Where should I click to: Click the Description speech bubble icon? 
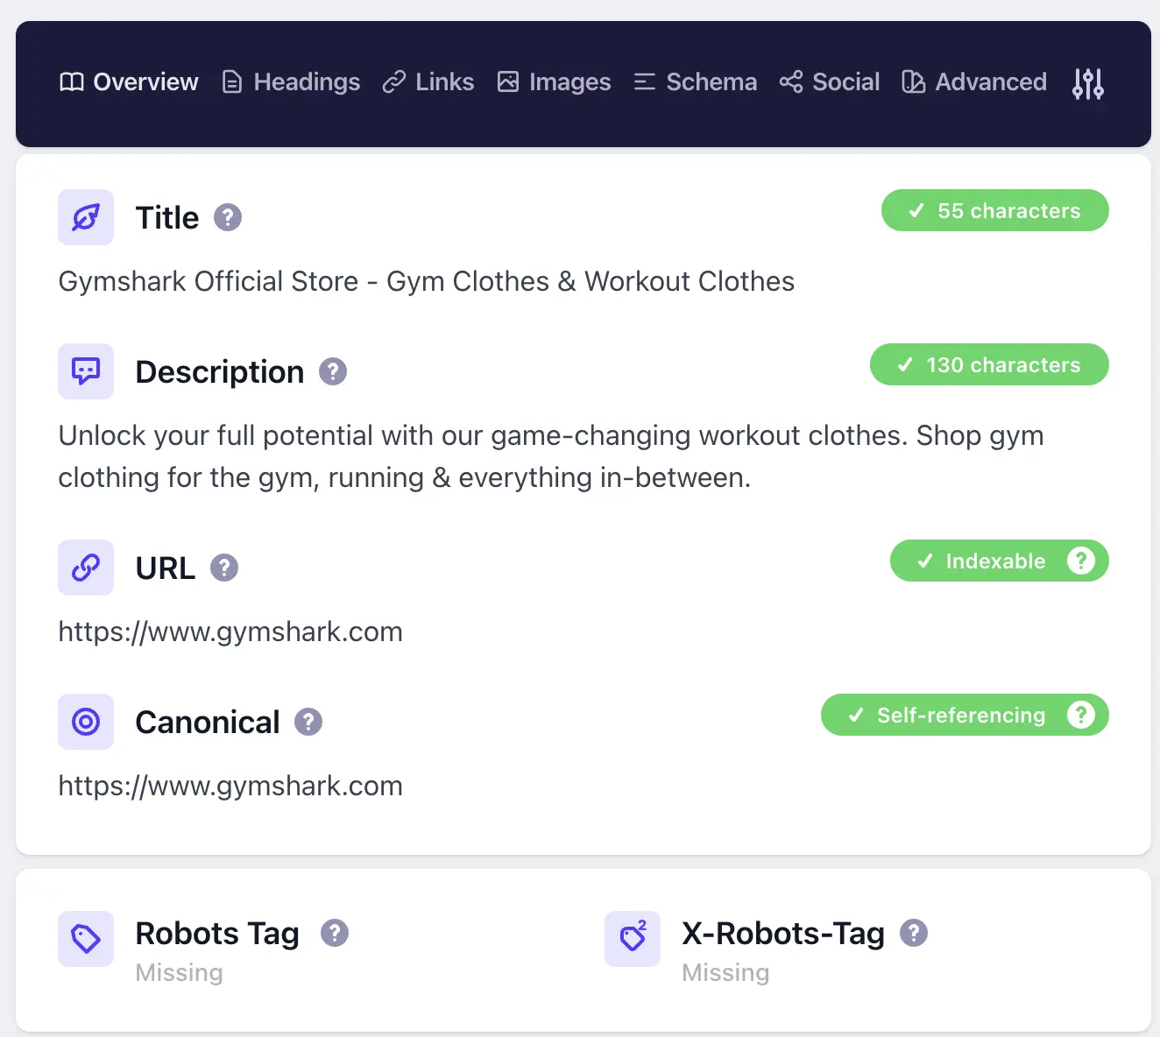coord(86,371)
